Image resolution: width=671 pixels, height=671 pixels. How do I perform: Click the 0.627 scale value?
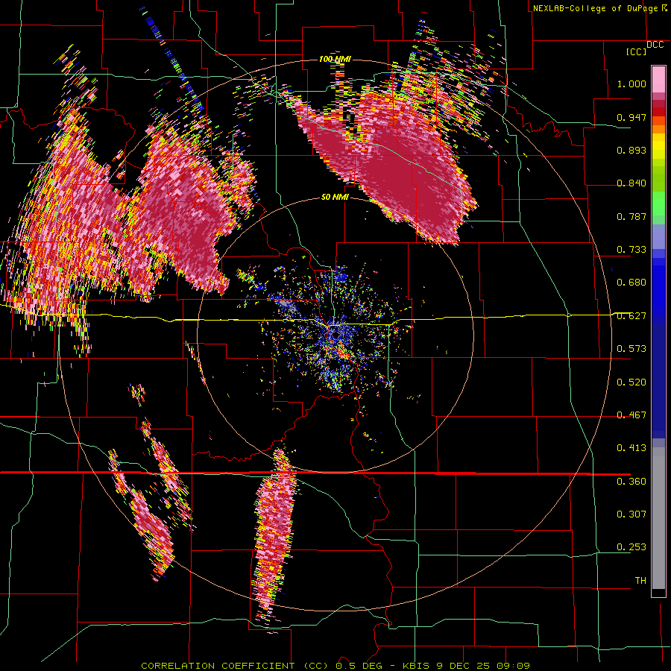[631, 316]
